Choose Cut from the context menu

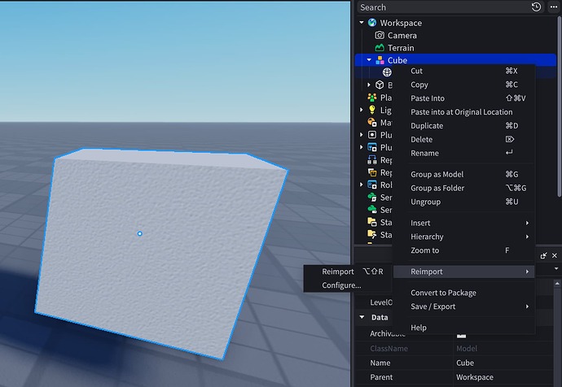pyautogui.click(x=464, y=71)
